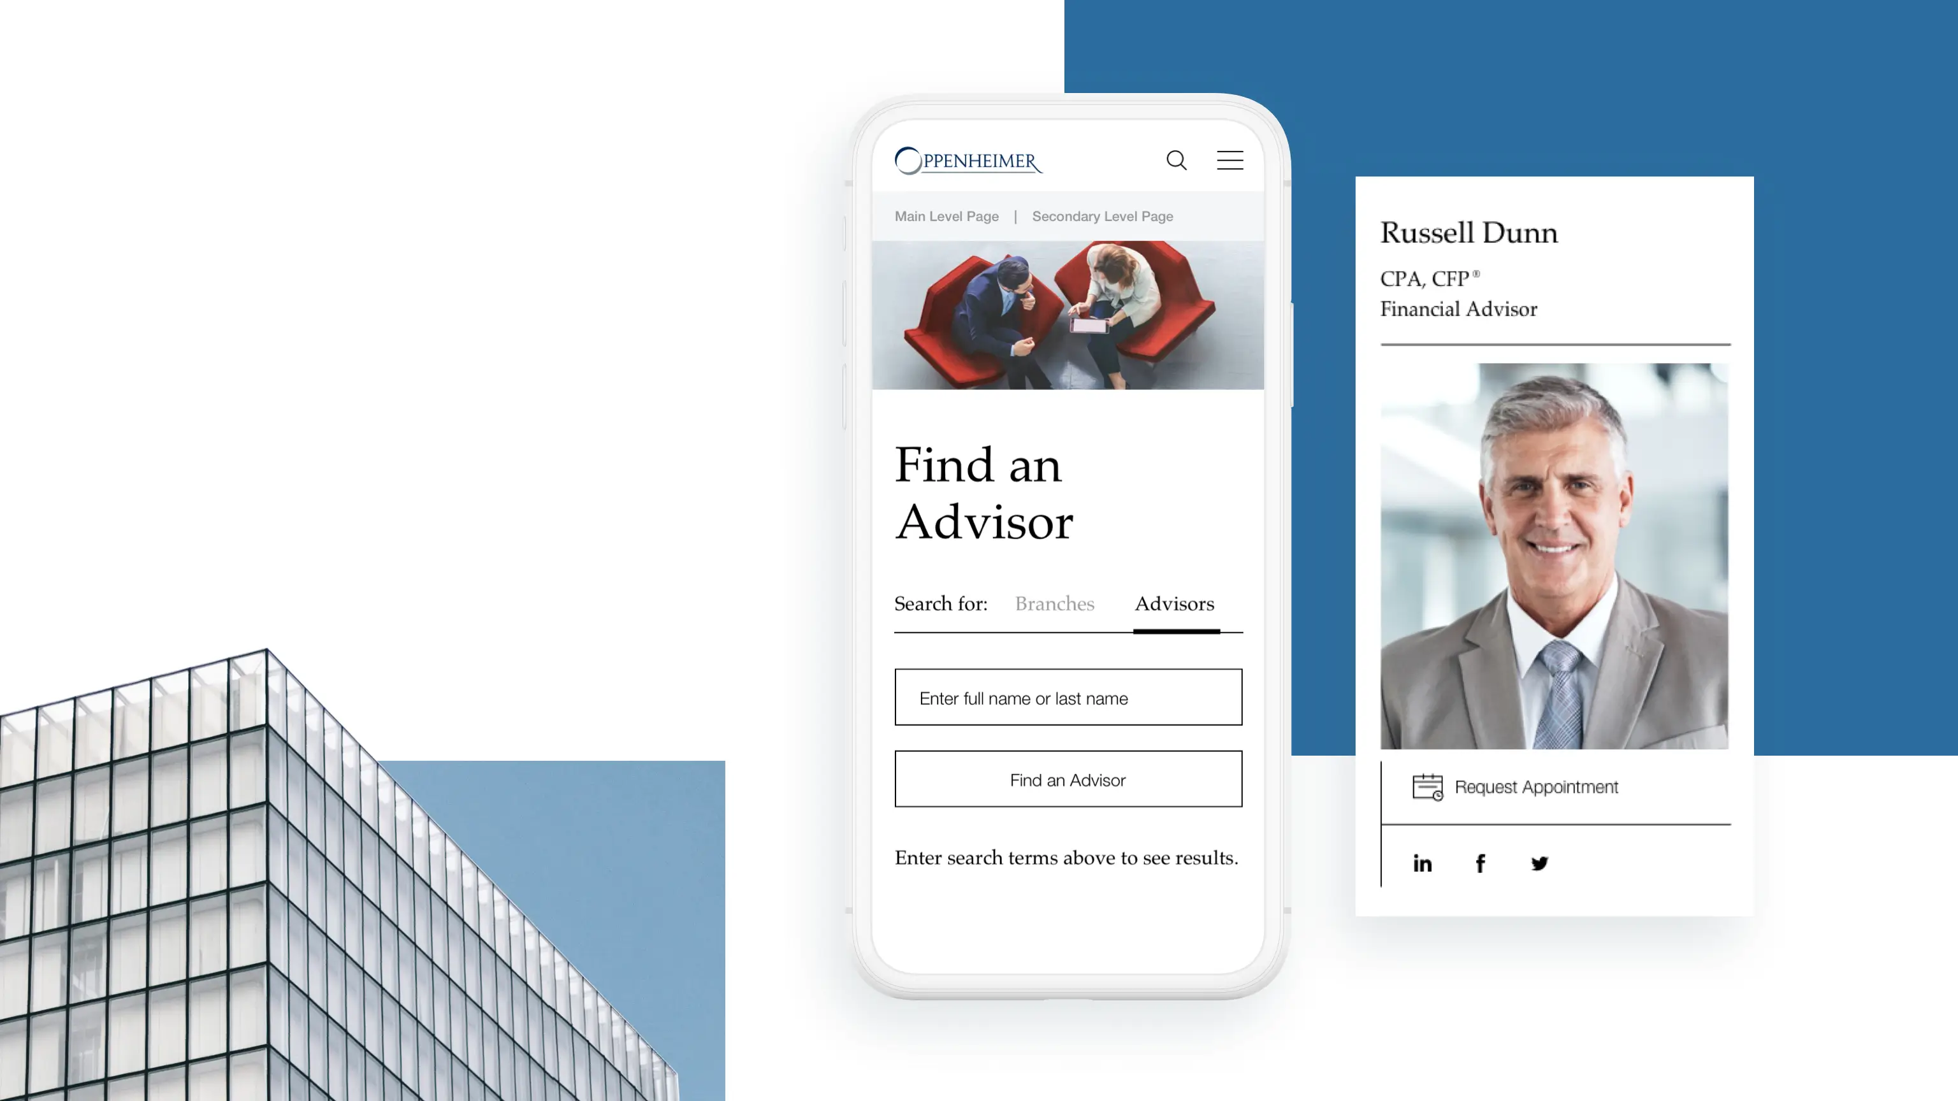
Task: Click into the advisor name input field
Action: click(x=1066, y=696)
